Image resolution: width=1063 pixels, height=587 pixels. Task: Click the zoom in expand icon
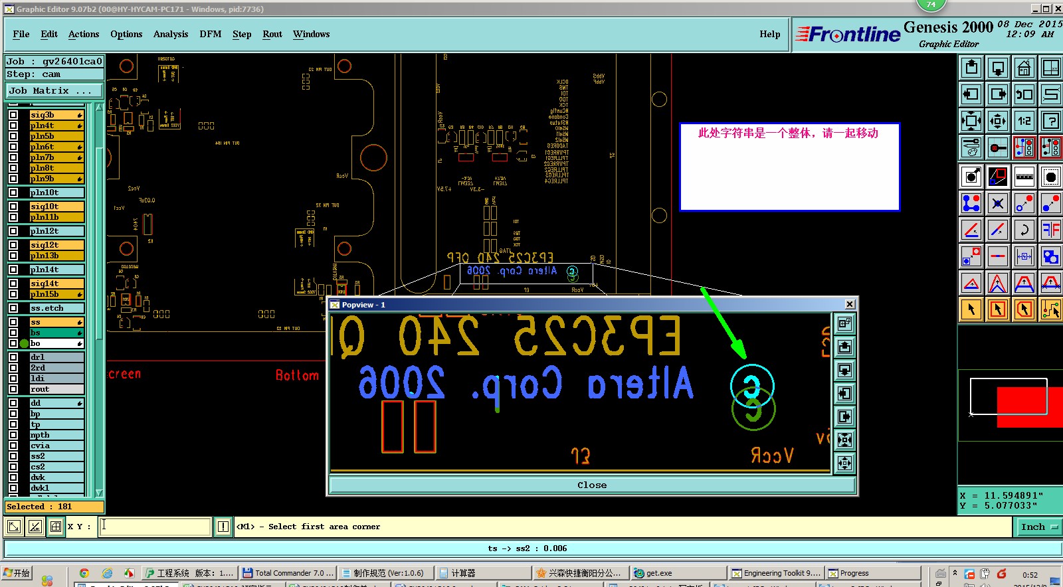coord(971,121)
